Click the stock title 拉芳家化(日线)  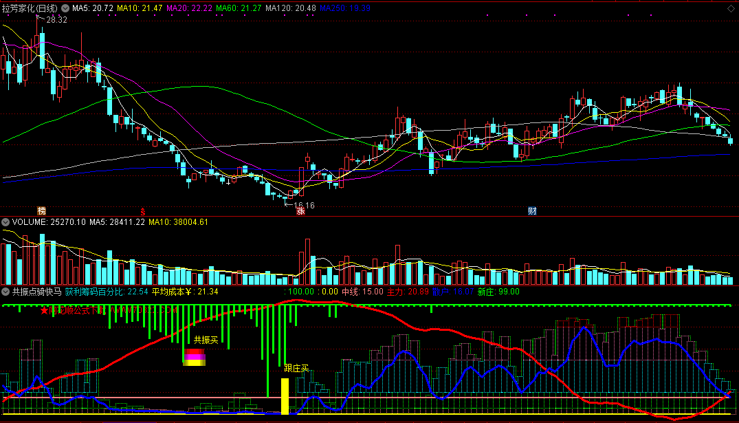tap(30, 8)
